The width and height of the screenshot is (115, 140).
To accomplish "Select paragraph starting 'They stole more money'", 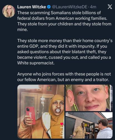I will pyautogui.click(x=65, y=52).
